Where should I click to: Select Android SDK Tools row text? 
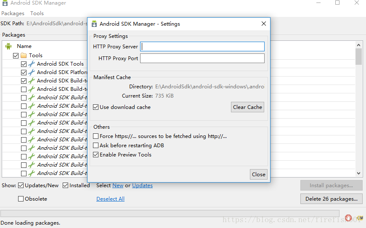pyautogui.click(x=60, y=64)
